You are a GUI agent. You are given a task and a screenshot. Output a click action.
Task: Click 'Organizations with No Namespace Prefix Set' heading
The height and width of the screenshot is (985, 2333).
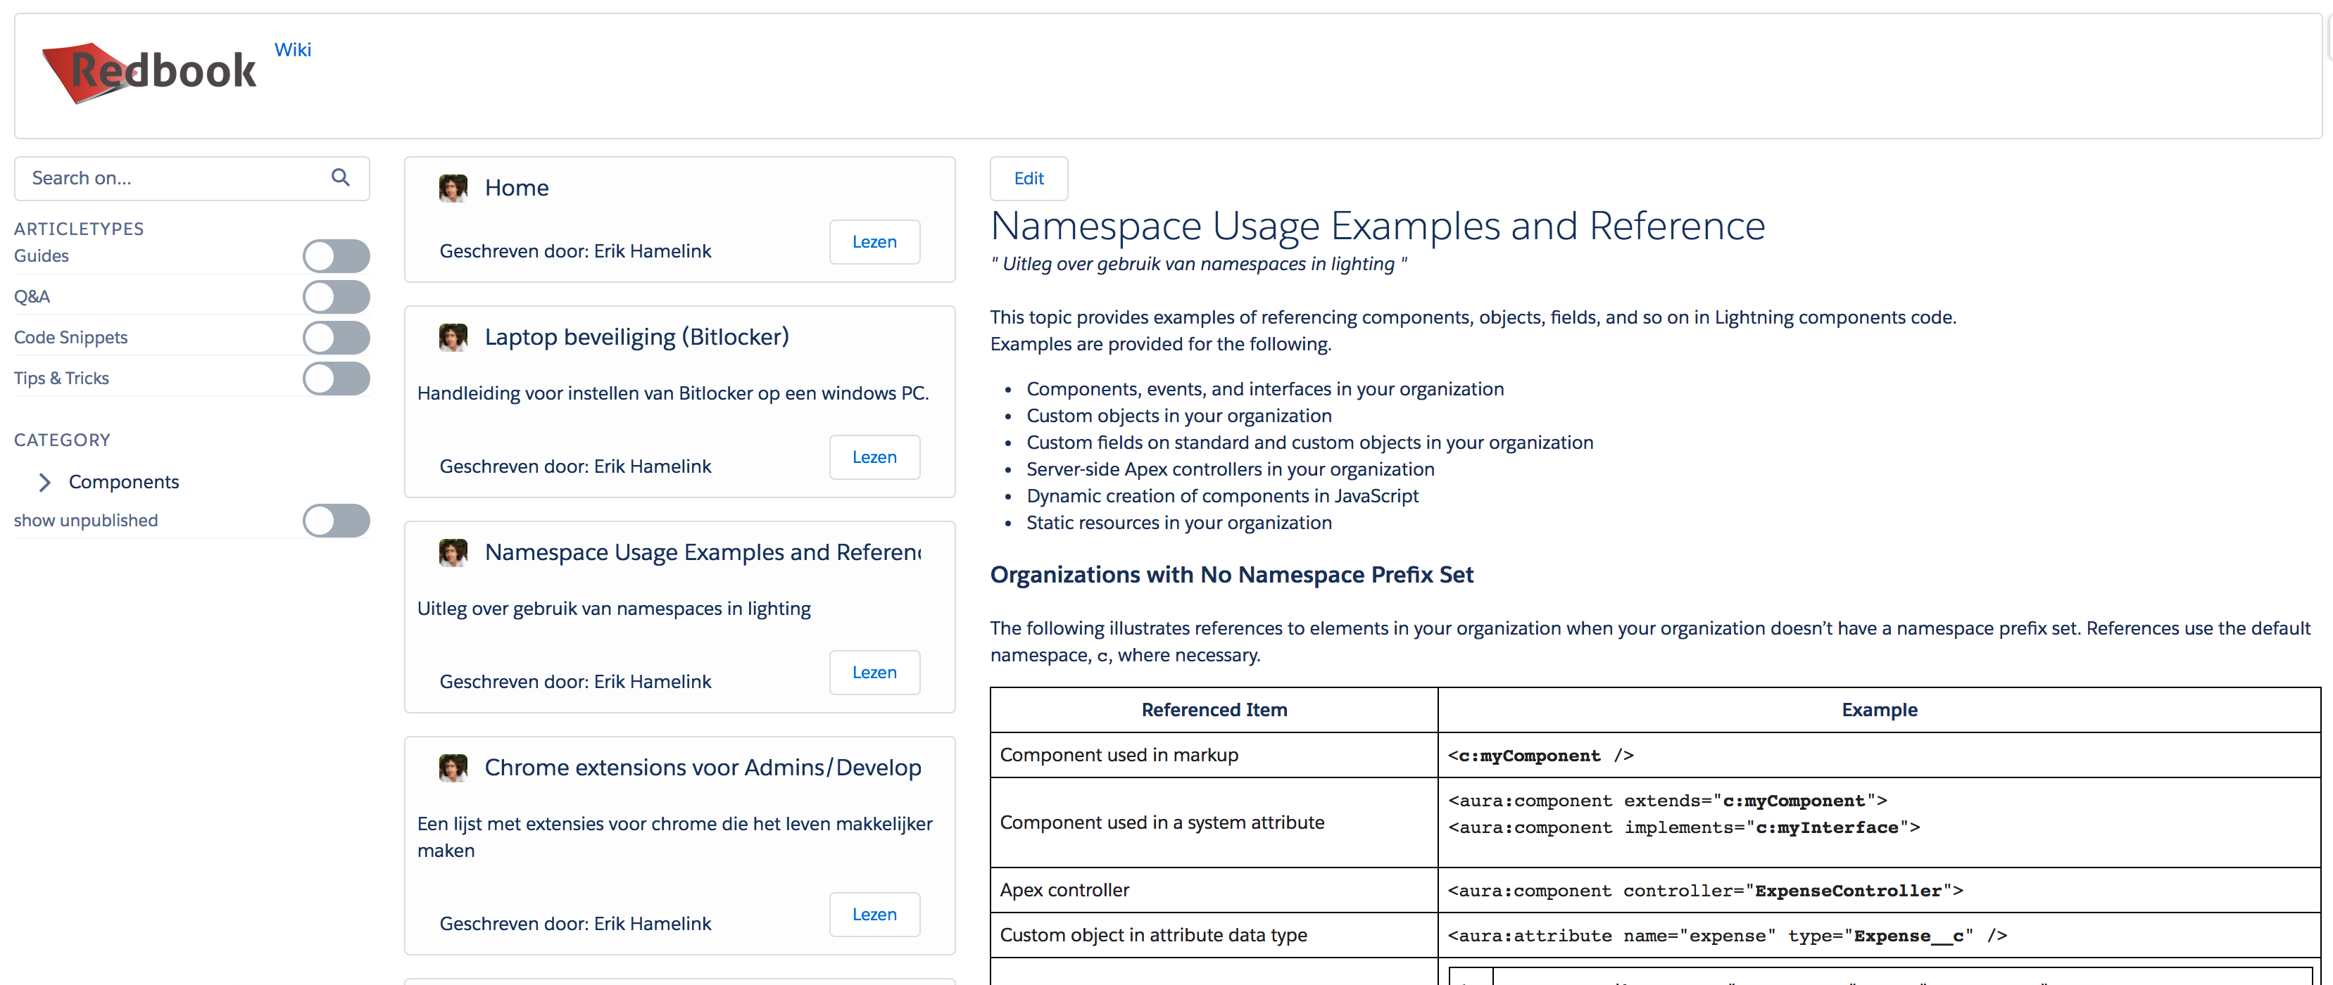(1232, 575)
